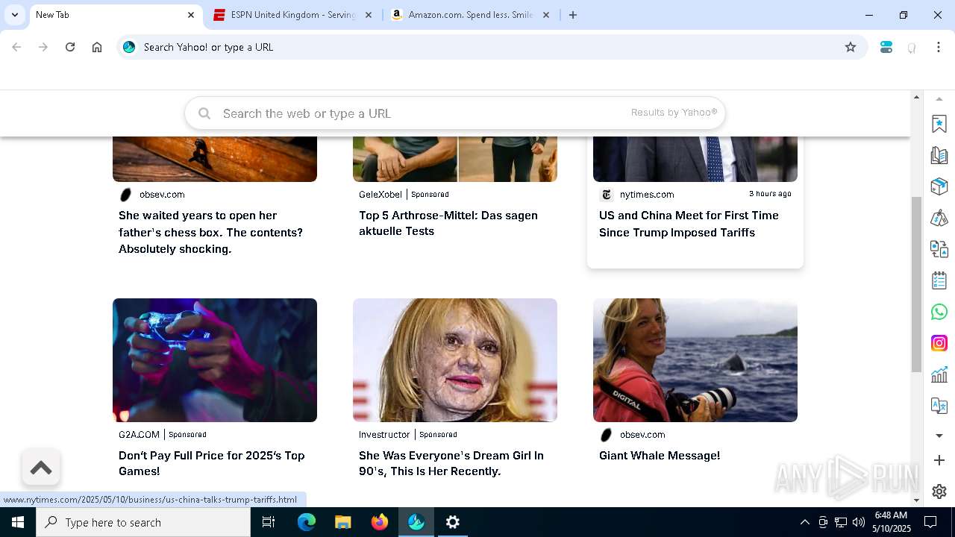Open Task View on the taskbar
Image resolution: width=955 pixels, height=537 pixels.
(269, 522)
